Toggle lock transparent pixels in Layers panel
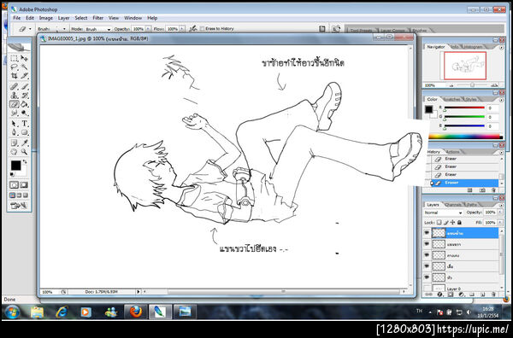The image size is (513, 338). [439, 223]
